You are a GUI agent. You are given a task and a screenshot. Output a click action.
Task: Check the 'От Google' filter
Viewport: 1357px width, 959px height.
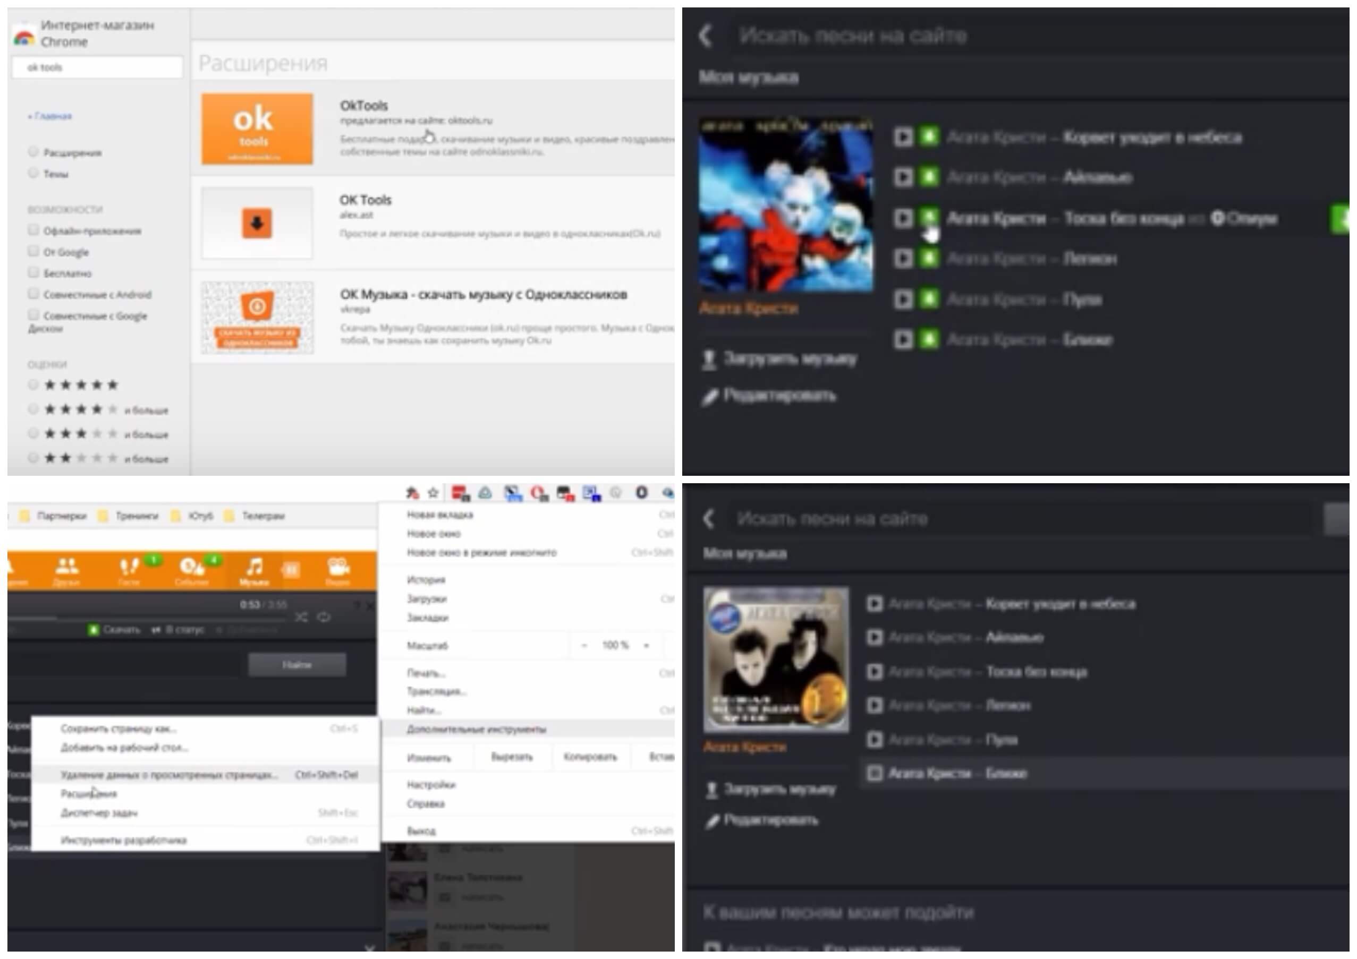33,251
